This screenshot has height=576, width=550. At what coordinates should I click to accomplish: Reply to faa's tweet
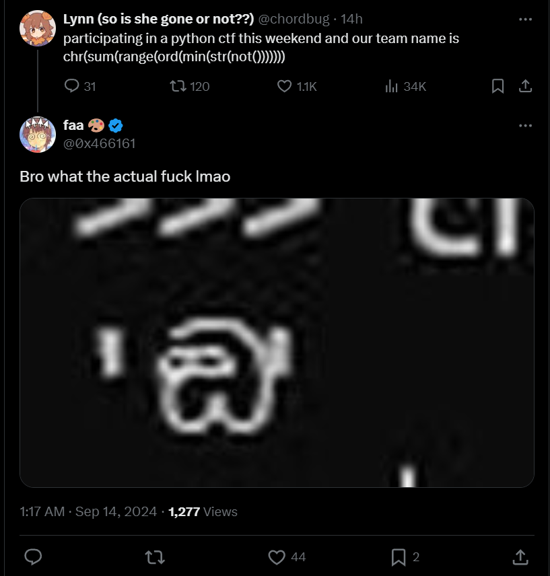(x=33, y=556)
